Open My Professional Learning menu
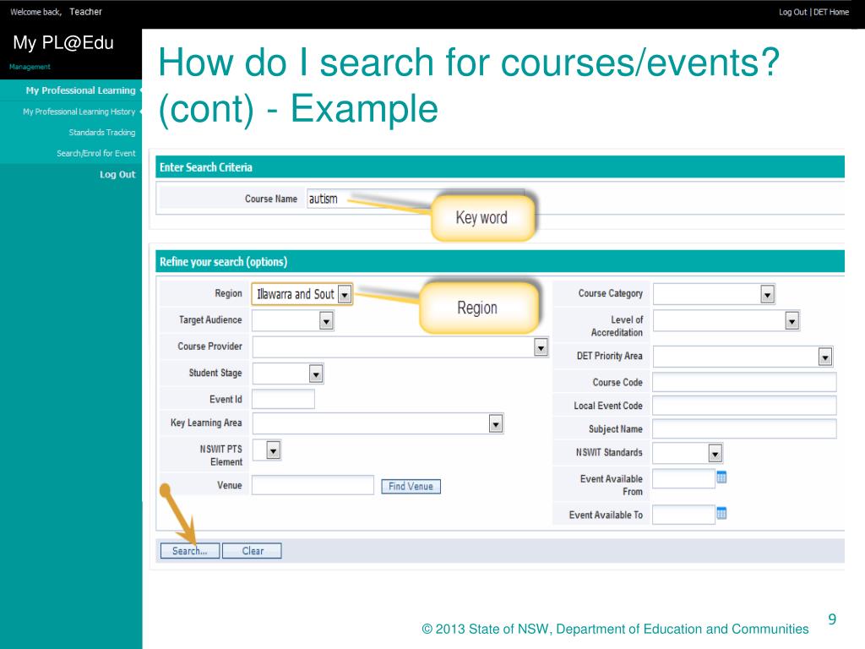This screenshot has height=649, width=865. tap(80, 90)
